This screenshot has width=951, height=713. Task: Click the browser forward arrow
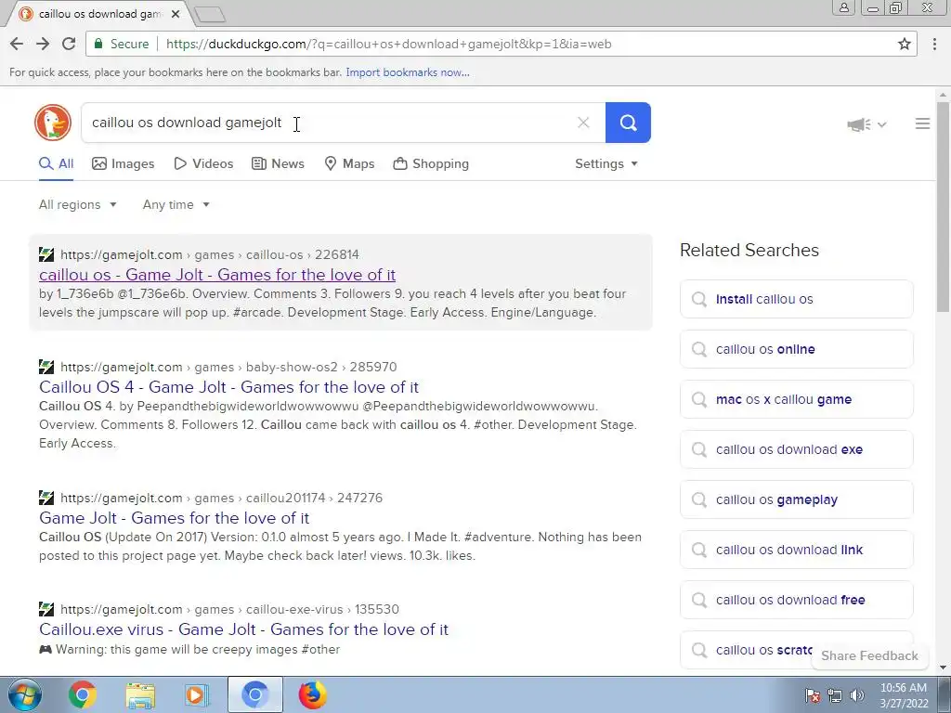(x=43, y=44)
